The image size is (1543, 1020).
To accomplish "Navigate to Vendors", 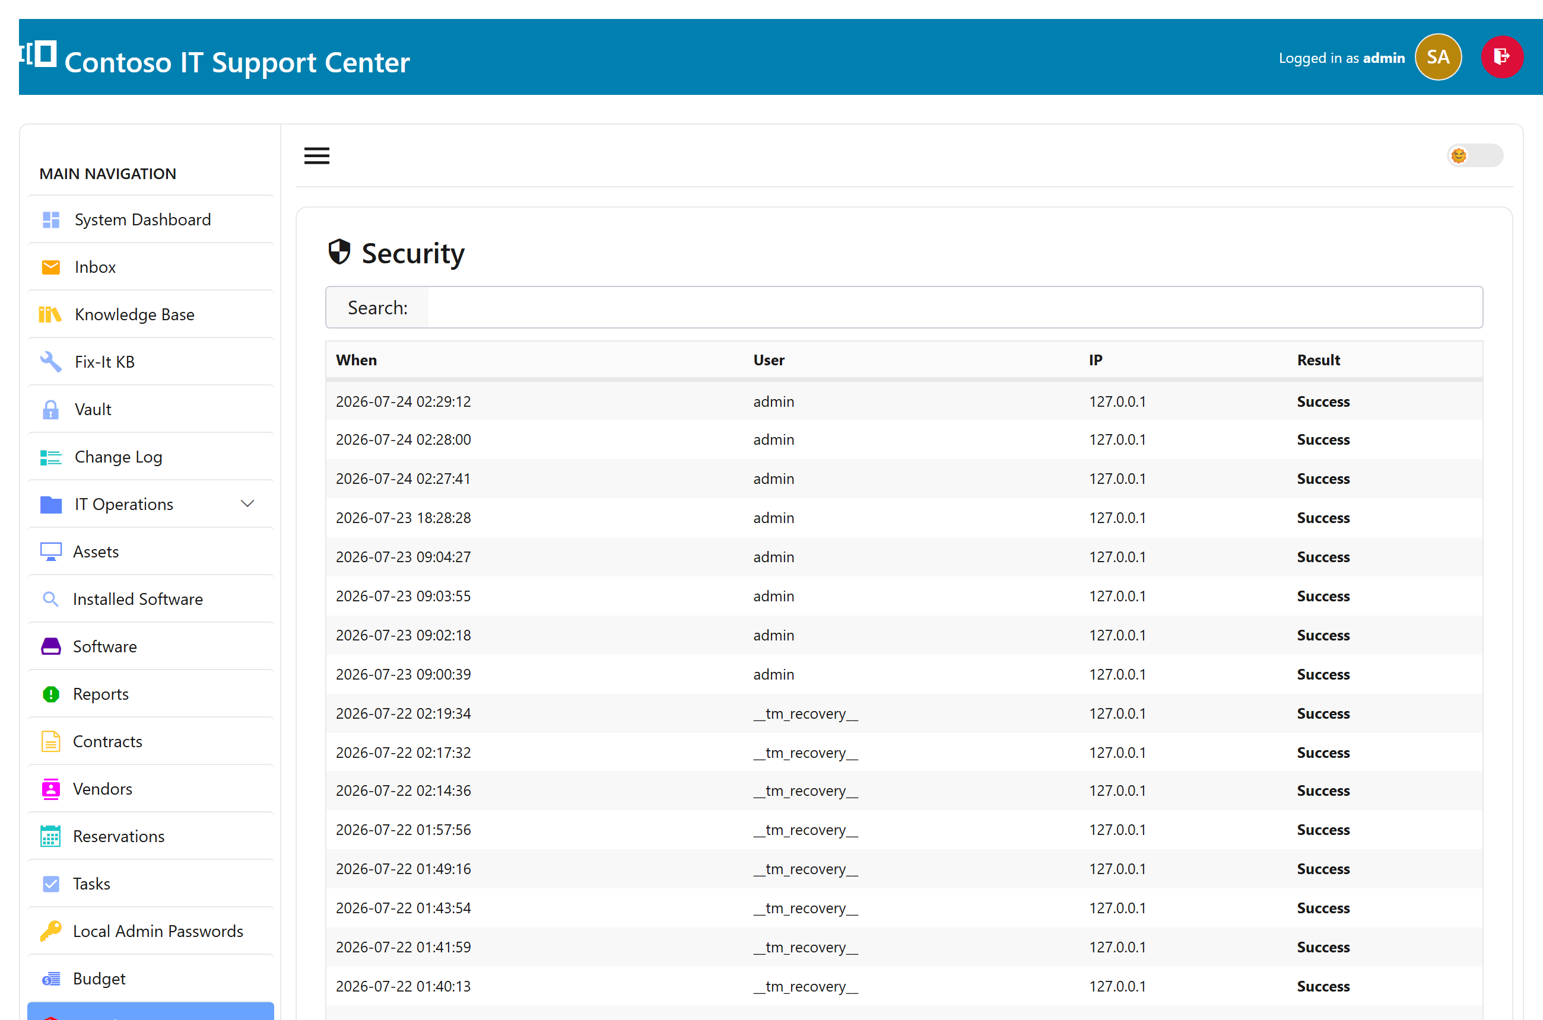I will point(150,789).
